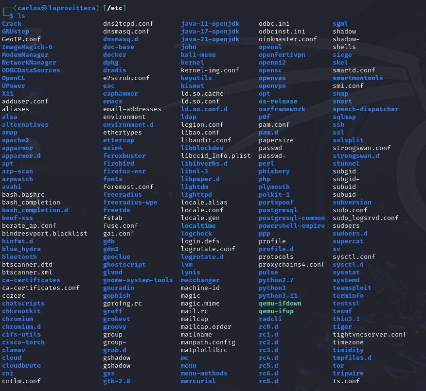This screenshot has width=426, height=391.
Task: Click the 'ls' command at the prompt
Action: 21,16
